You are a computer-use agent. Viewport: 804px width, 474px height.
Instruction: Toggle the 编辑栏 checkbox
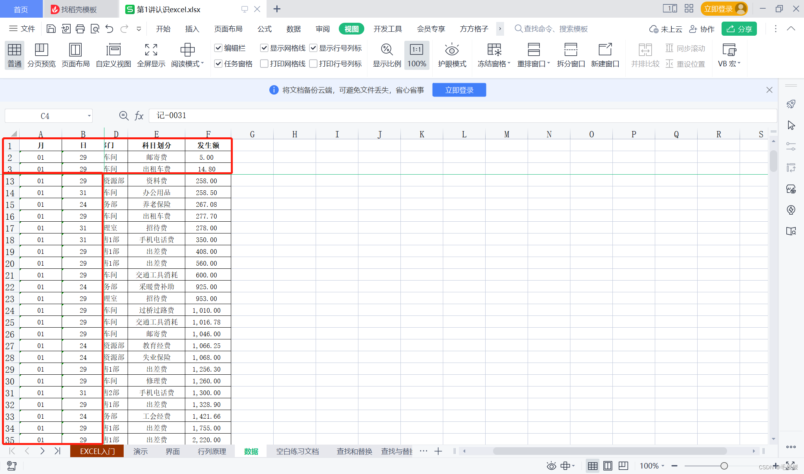tap(218, 48)
